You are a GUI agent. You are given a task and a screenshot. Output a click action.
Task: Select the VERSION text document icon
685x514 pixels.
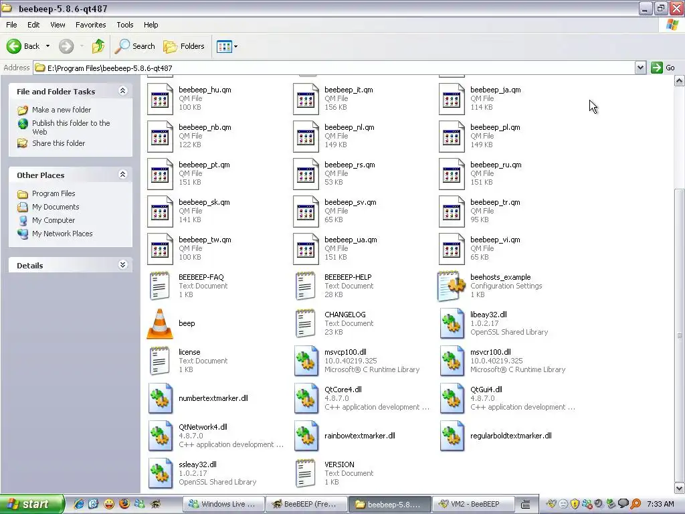pos(306,473)
